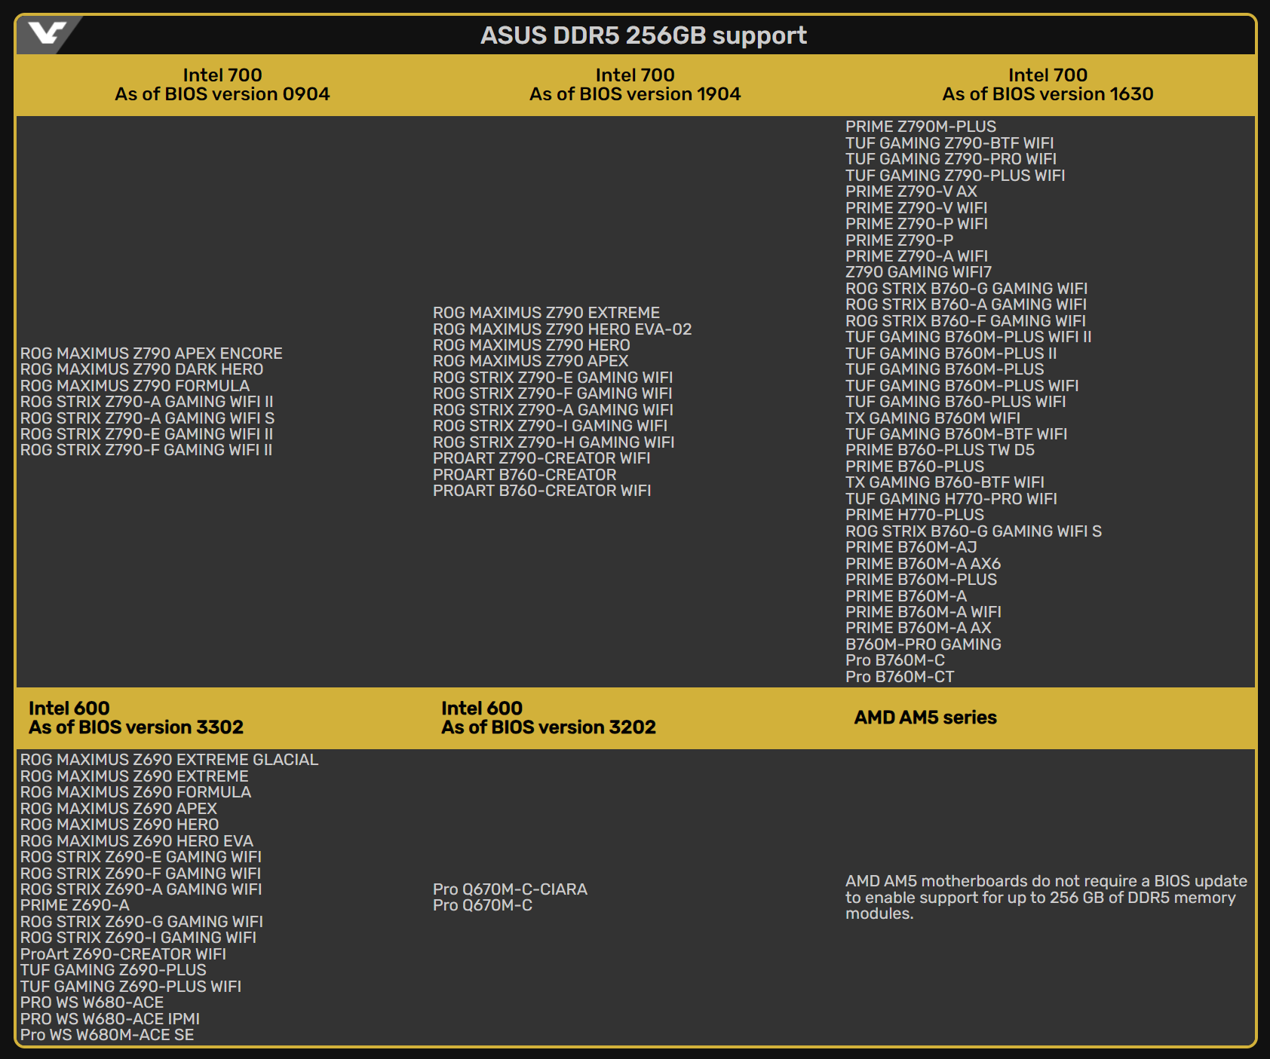This screenshot has height=1059, width=1270.
Task: Select ROG STRIX Z790-H GAMING WIFI entry
Action: pyautogui.click(x=554, y=442)
